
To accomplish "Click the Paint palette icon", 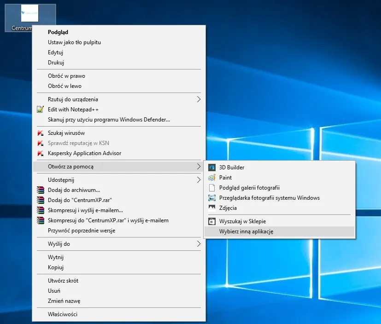I will pyautogui.click(x=212, y=178).
